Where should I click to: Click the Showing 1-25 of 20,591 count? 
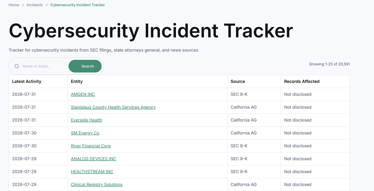pyautogui.click(x=329, y=64)
